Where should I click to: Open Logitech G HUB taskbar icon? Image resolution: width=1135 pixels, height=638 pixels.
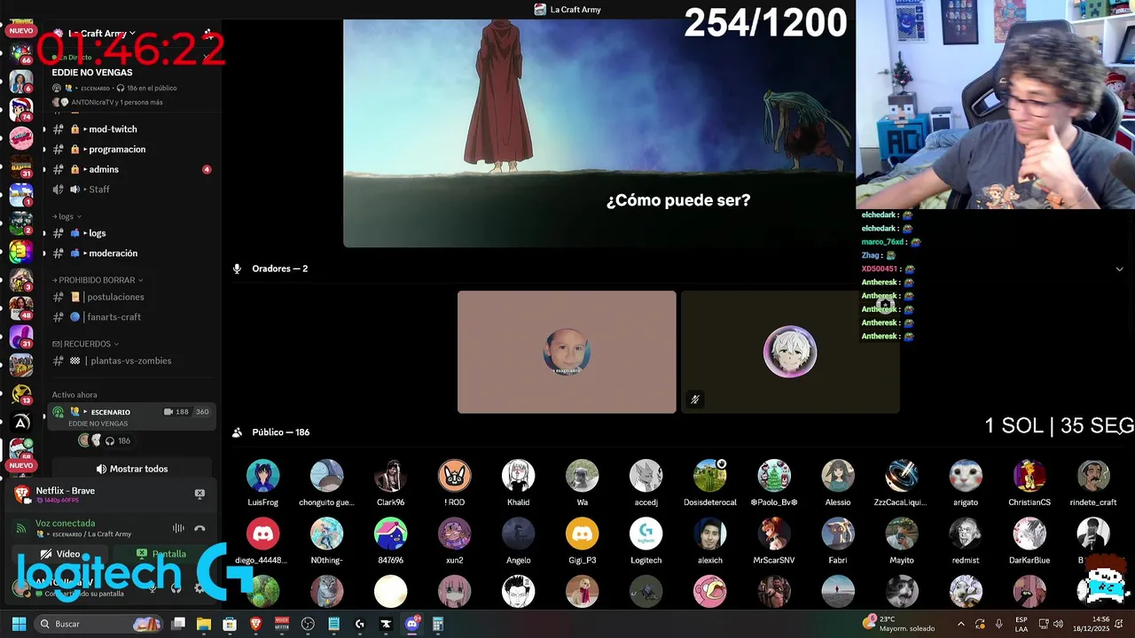pos(359,624)
